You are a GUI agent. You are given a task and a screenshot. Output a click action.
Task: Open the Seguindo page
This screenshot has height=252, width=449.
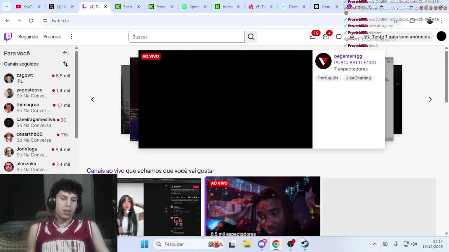point(28,37)
